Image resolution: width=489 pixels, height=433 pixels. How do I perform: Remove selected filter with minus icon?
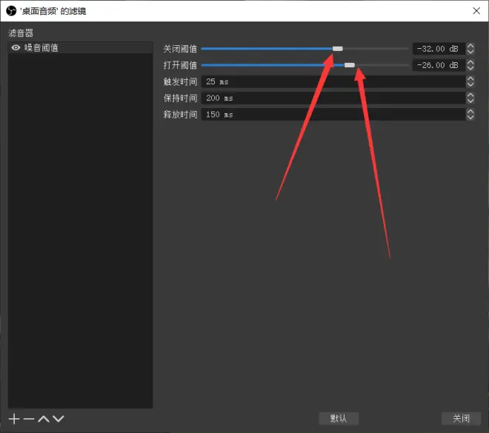pos(29,419)
